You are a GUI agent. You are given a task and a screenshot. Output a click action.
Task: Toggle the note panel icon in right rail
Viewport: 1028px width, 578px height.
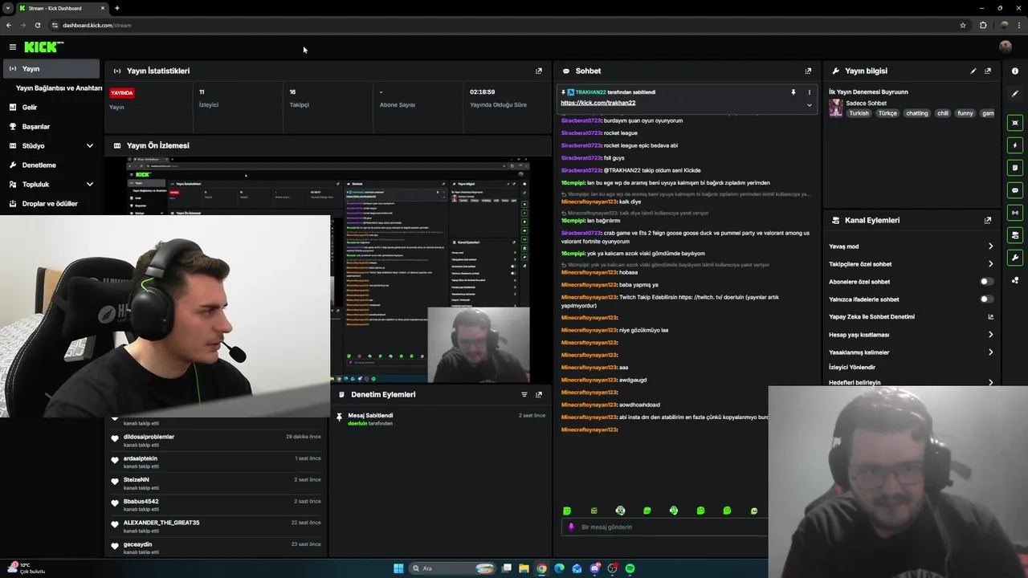1015,168
